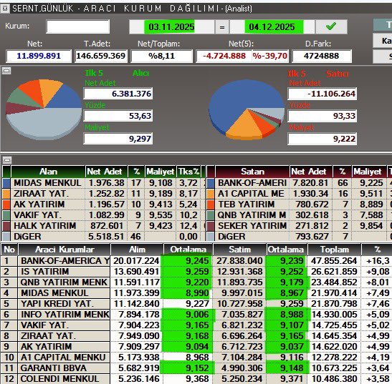Sort by the Satan column header

[x=252, y=172]
